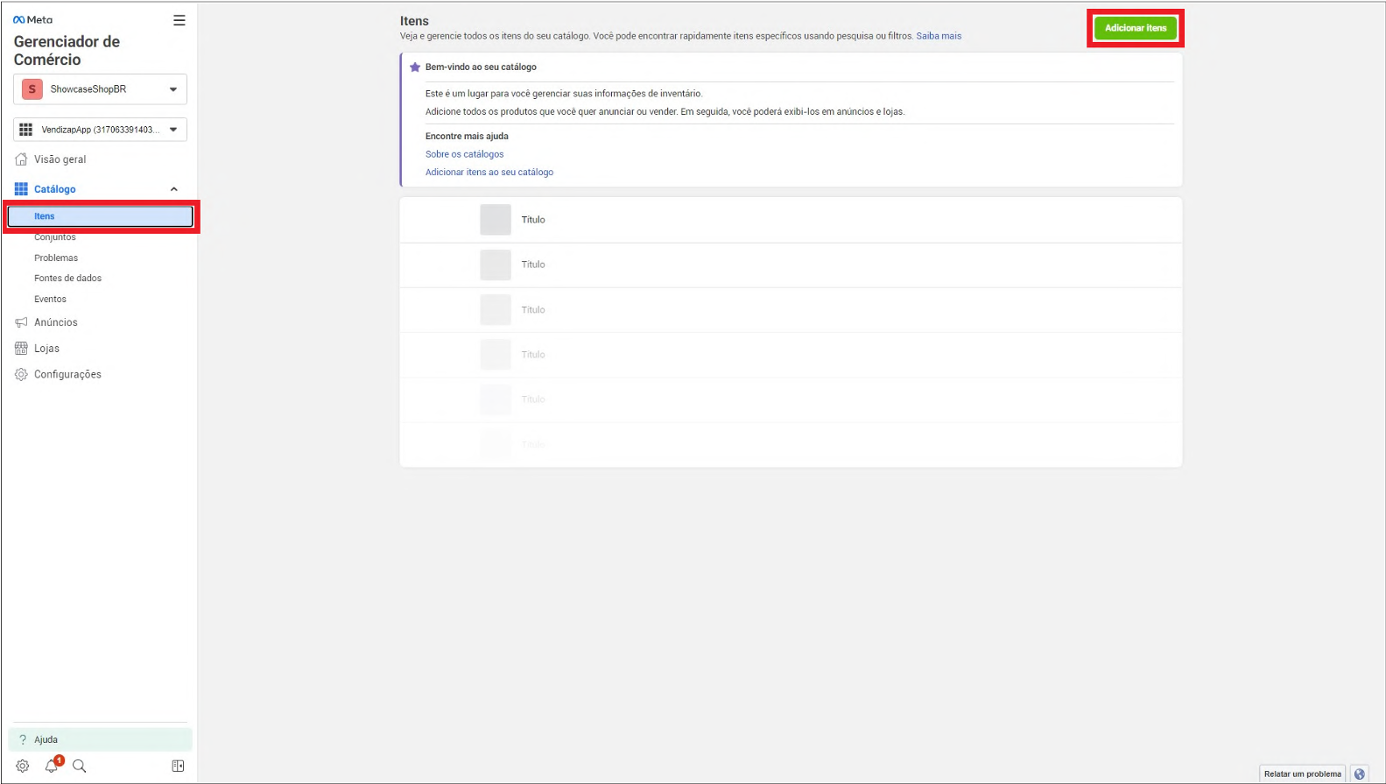Open Problemas under Catálogo

(56, 258)
